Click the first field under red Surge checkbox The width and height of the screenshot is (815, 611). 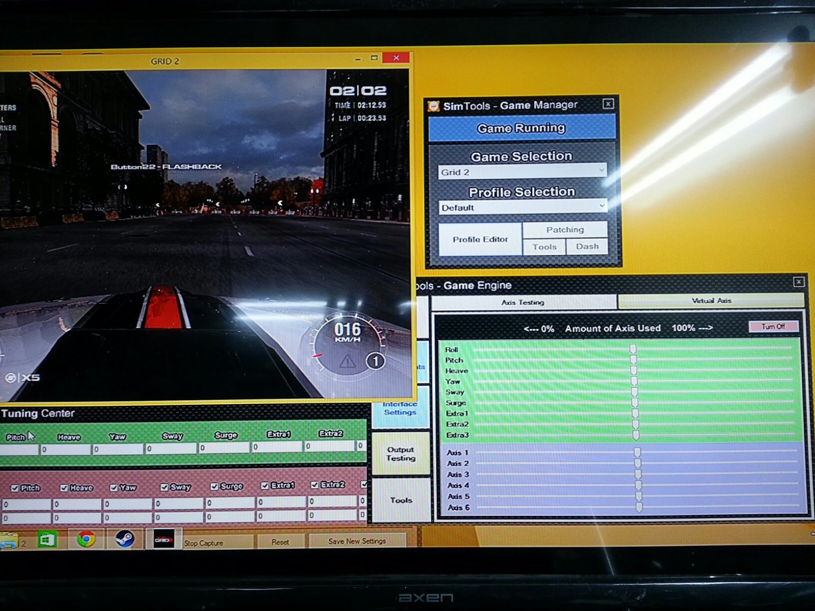pos(230,502)
